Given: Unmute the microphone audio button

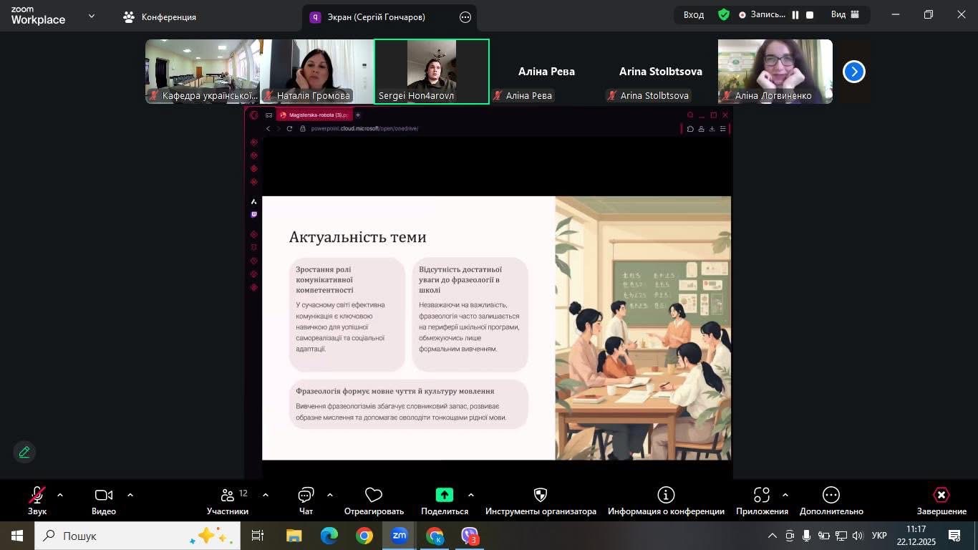Looking at the screenshot, I should point(37,496).
